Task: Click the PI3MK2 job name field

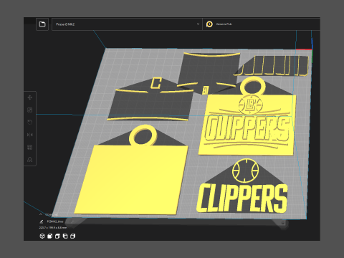Action: point(55,221)
